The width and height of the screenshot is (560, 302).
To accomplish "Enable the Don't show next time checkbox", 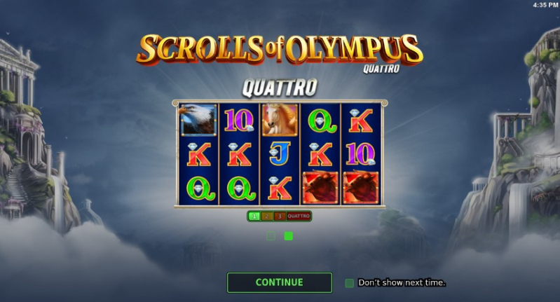I will coord(350,283).
